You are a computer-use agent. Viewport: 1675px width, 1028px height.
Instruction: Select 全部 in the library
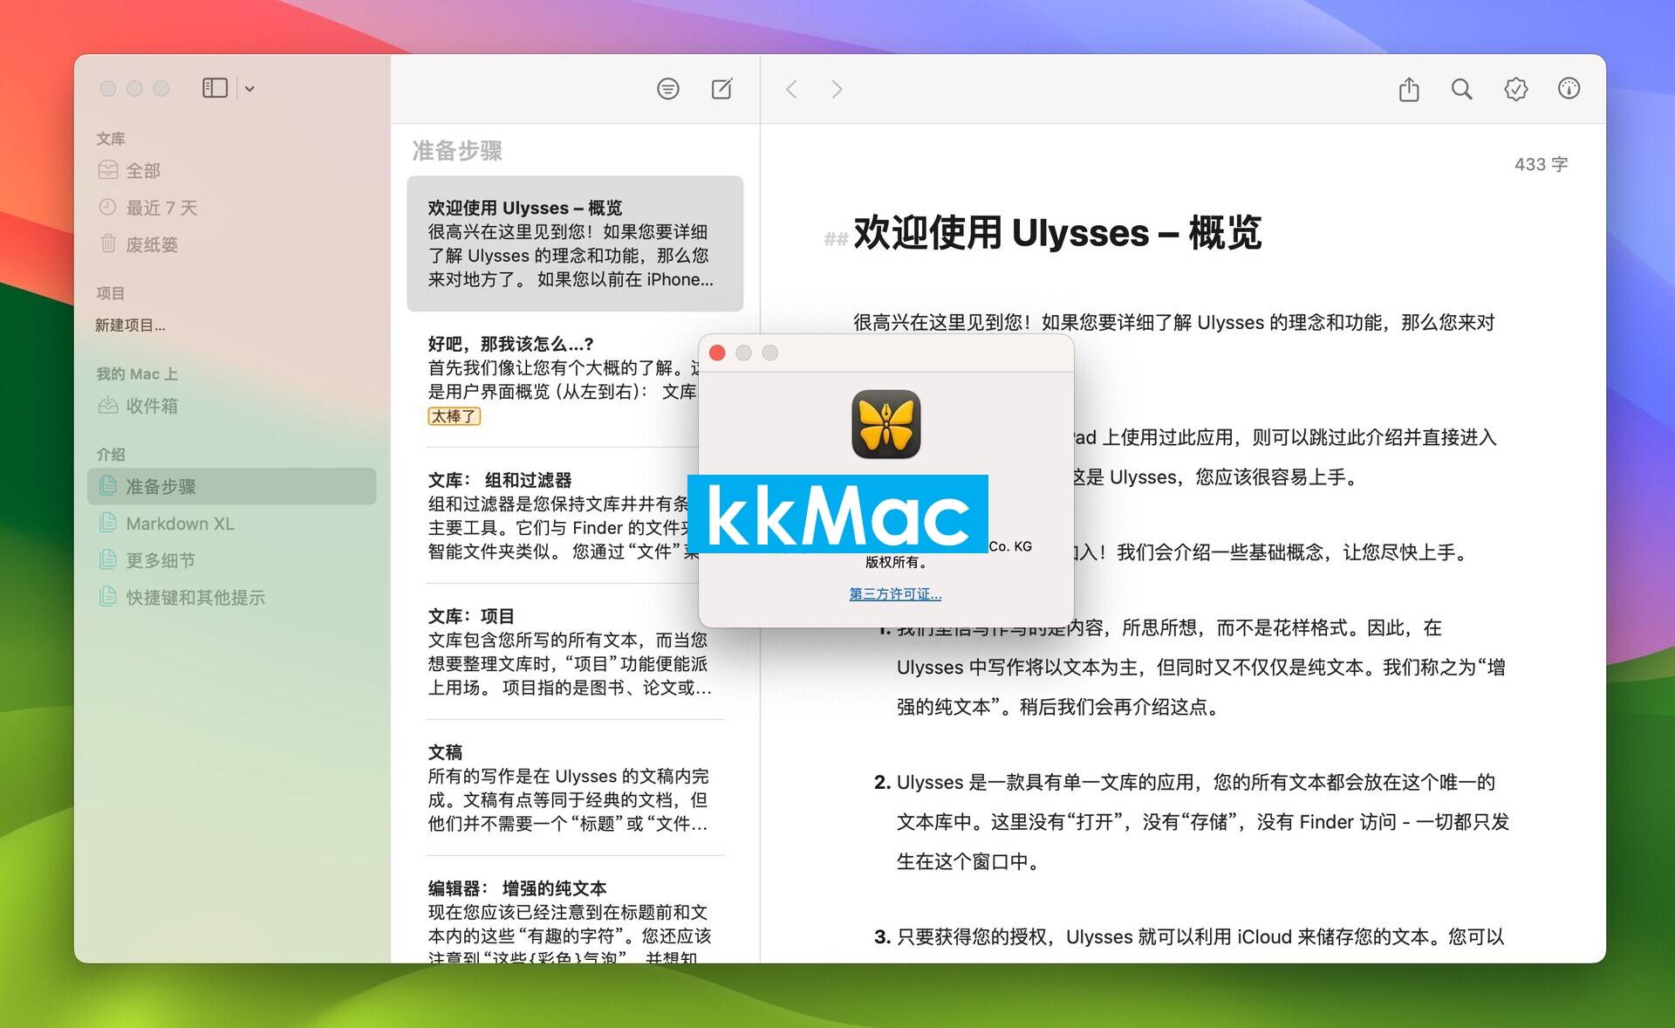pyautogui.click(x=231, y=170)
